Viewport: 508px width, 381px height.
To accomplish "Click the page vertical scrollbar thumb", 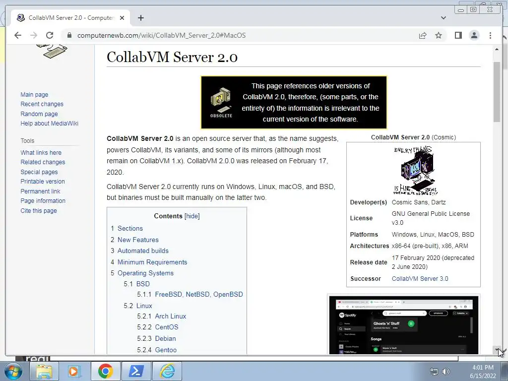I will pyautogui.click(x=497, y=92).
